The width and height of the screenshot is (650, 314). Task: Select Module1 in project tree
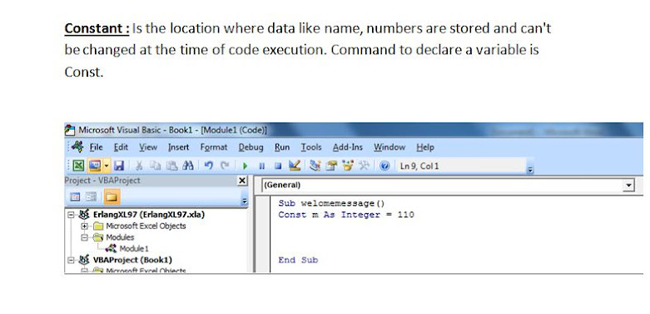coord(133,248)
